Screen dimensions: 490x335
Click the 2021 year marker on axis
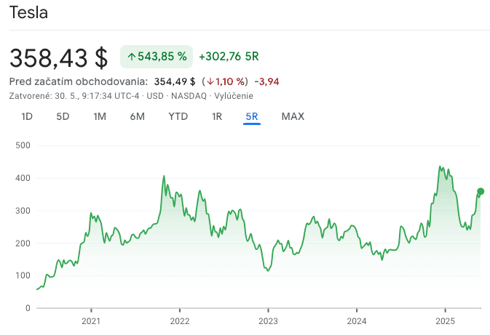(91, 320)
